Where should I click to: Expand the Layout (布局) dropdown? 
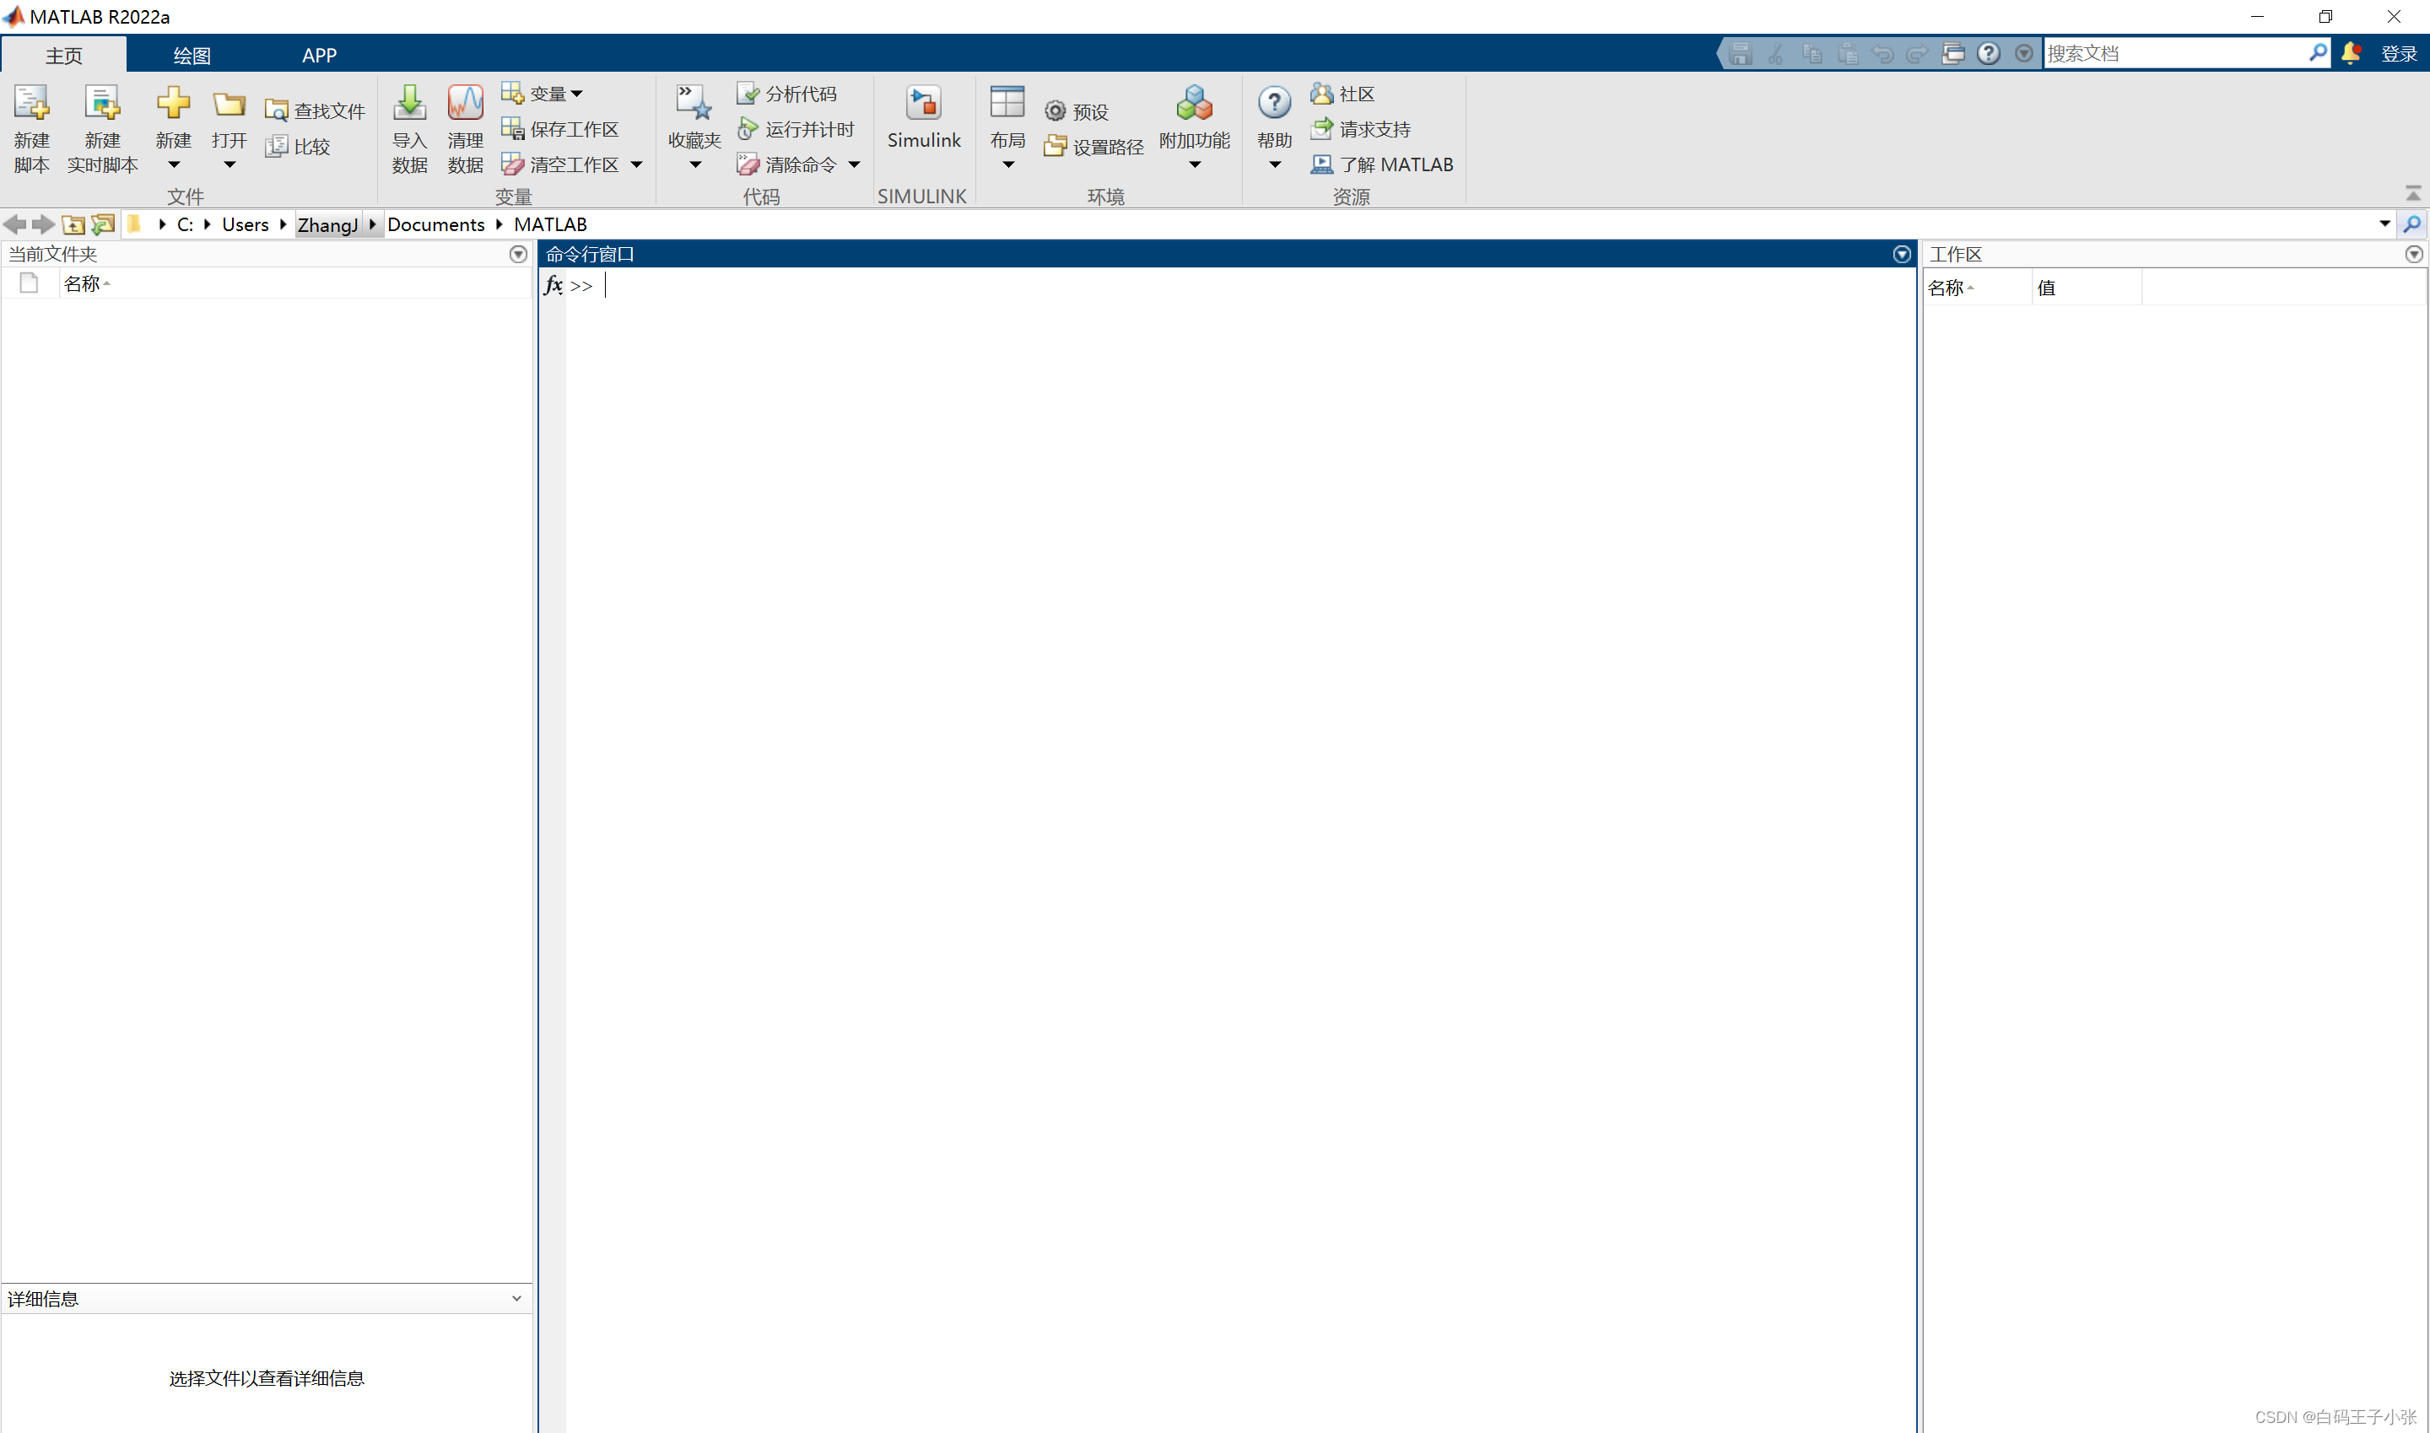coord(1007,165)
